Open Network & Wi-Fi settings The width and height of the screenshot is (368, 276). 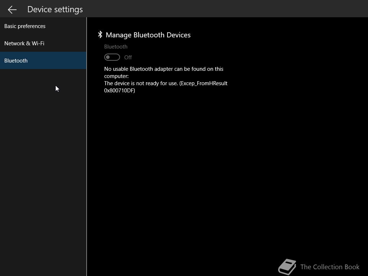click(x=43, y=43)
